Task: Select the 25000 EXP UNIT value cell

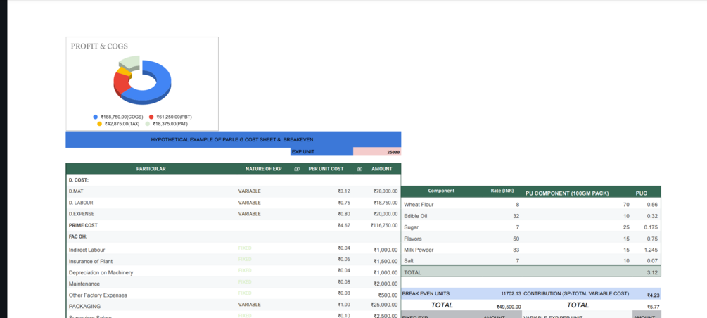Action: (377, 151)
